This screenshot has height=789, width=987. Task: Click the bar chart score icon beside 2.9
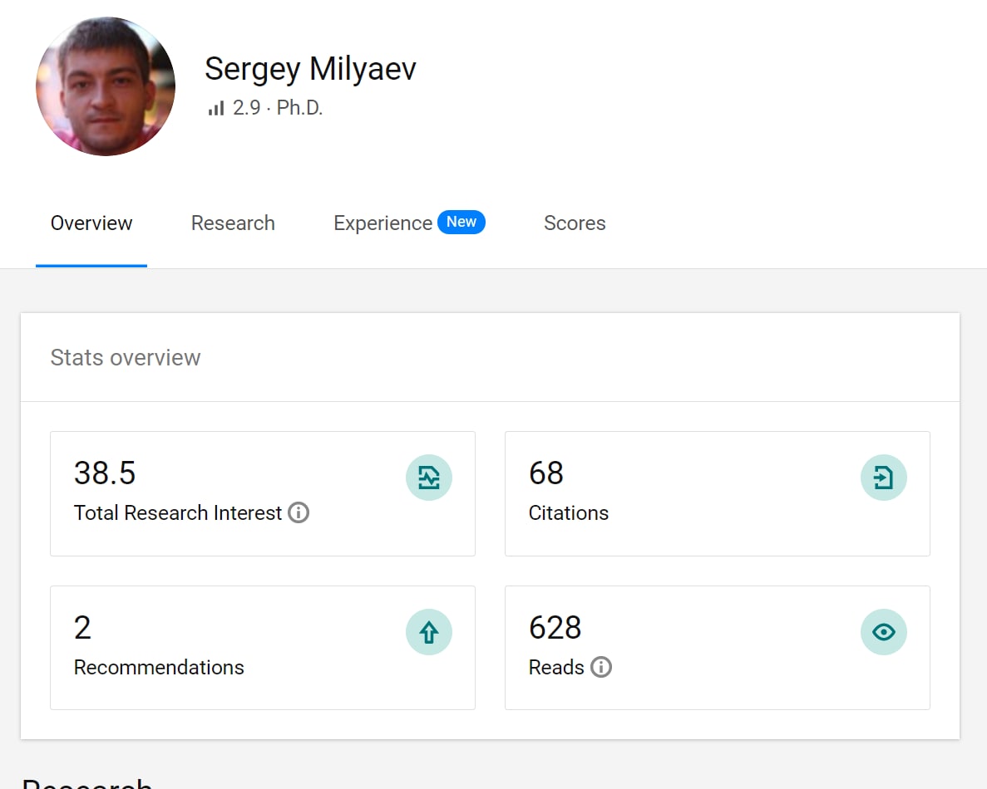pos(216,108)
